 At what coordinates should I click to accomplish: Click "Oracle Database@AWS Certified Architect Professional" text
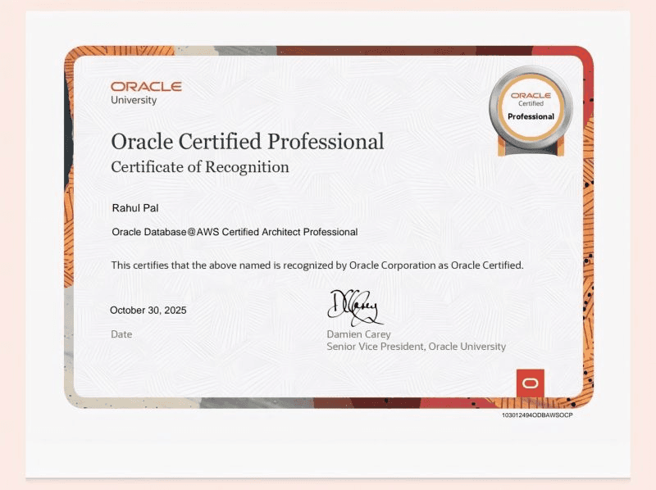pos(235,232)
